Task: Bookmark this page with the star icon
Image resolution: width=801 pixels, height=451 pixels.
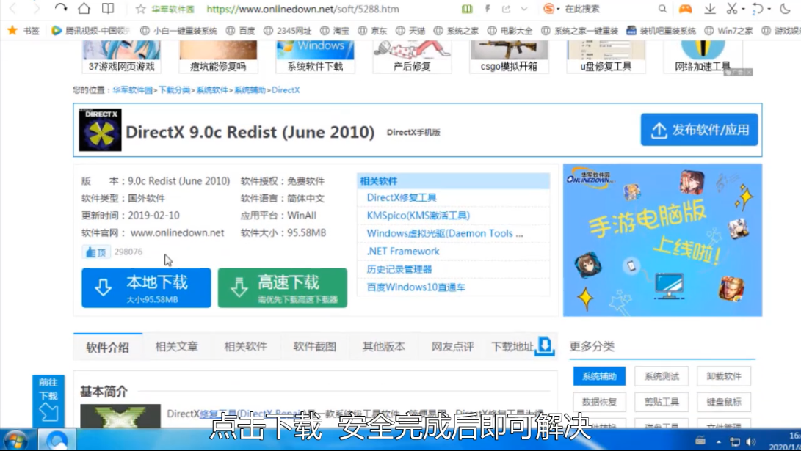Action: [x=140, y=9]
